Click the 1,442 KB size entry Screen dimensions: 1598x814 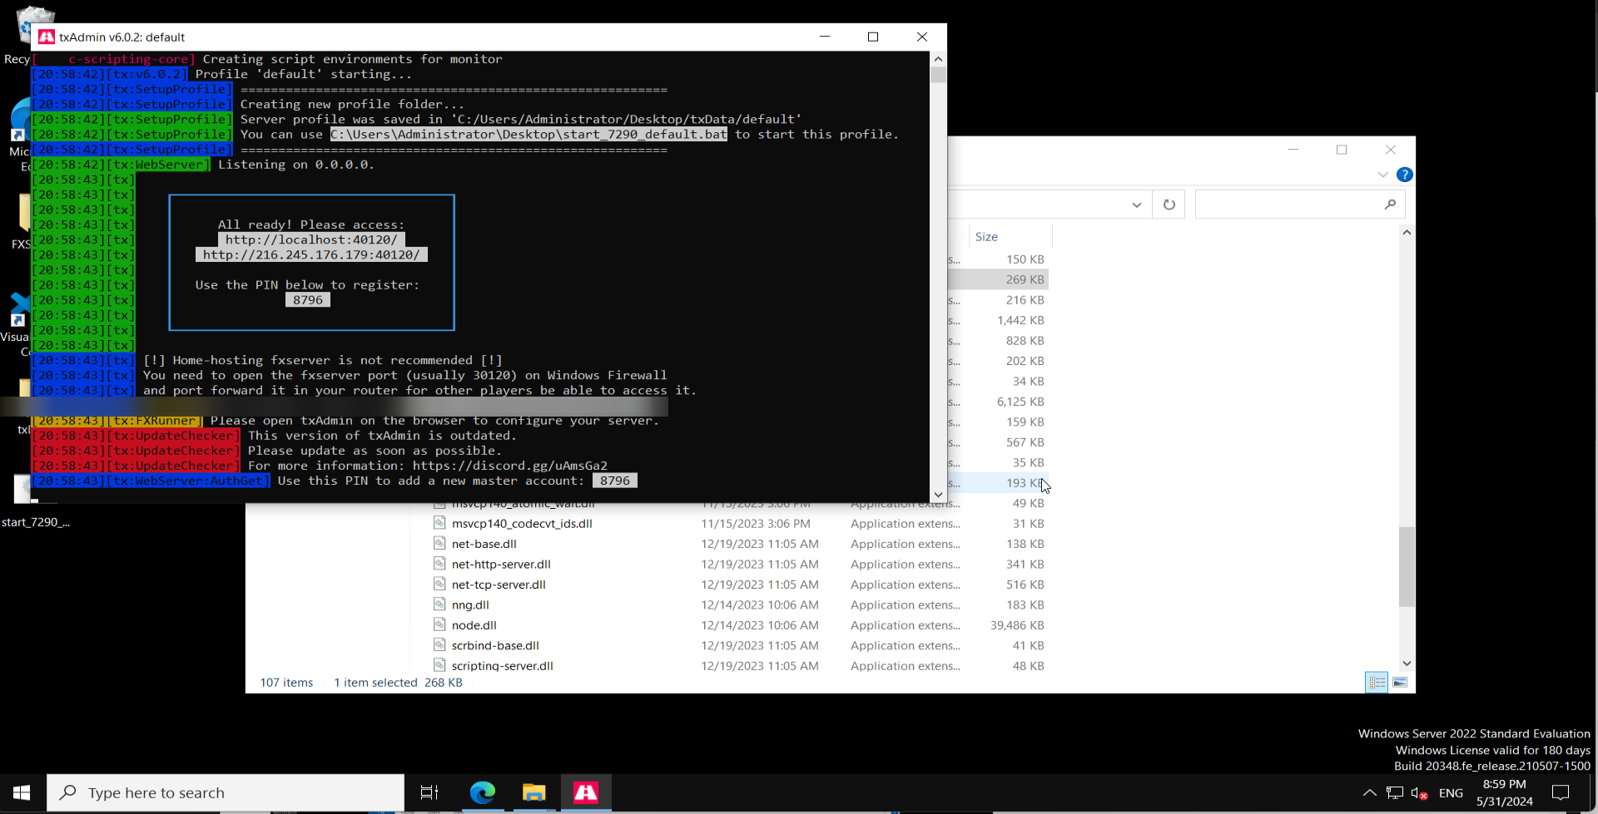point(1020,321)
